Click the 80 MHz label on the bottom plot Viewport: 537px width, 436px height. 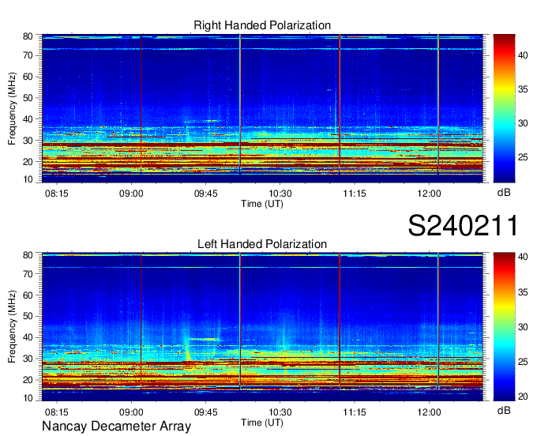[x=28, y=255]
